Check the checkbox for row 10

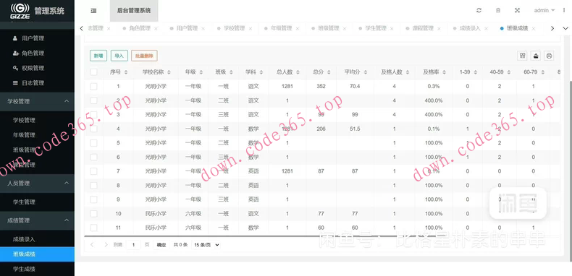coord(93,214)
